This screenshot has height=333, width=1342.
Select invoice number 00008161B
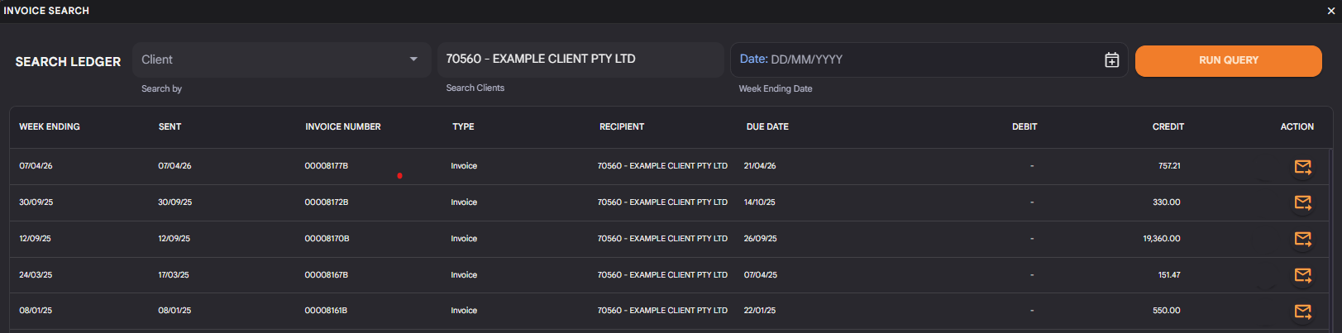pyautogui.click(x=326, y=311)
